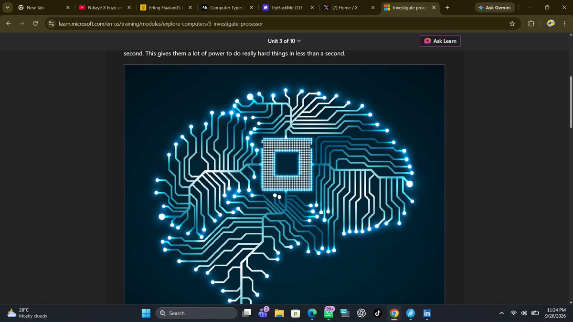This screenshot has height=322, width=573.
Task: Close the TryHackMe LTD tab
Action: click(x=312, y=8)
